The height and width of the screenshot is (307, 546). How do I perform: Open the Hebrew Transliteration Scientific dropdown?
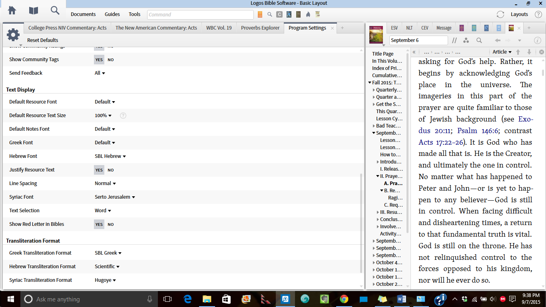107,267
